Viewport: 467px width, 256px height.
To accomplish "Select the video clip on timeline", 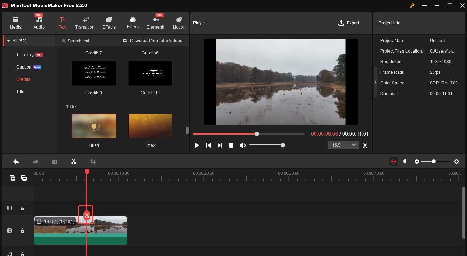I will [80, 231].
